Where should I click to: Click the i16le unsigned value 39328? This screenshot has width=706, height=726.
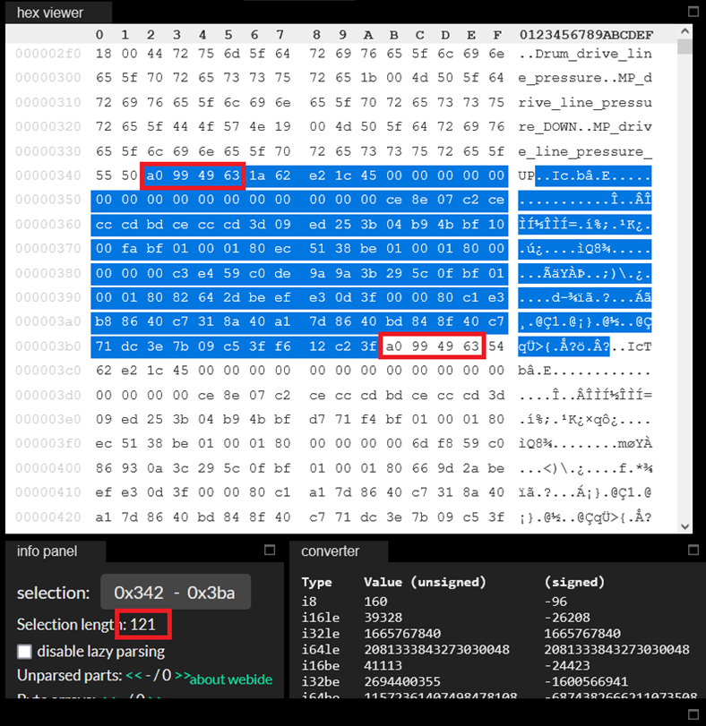tap(383, 618)
